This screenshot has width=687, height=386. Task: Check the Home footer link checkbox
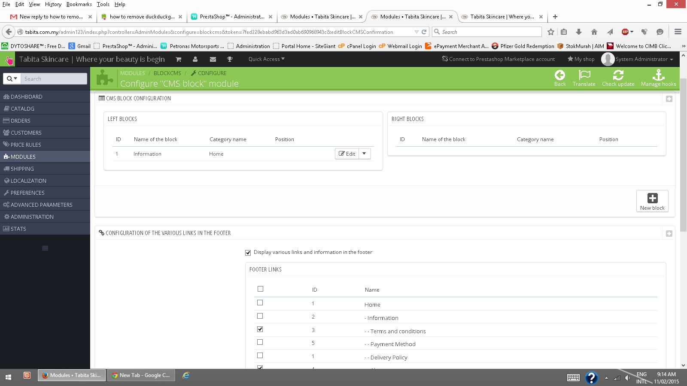pos(260,303)
